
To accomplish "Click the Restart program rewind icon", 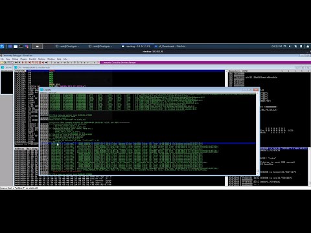I will [x=16, y=63].
